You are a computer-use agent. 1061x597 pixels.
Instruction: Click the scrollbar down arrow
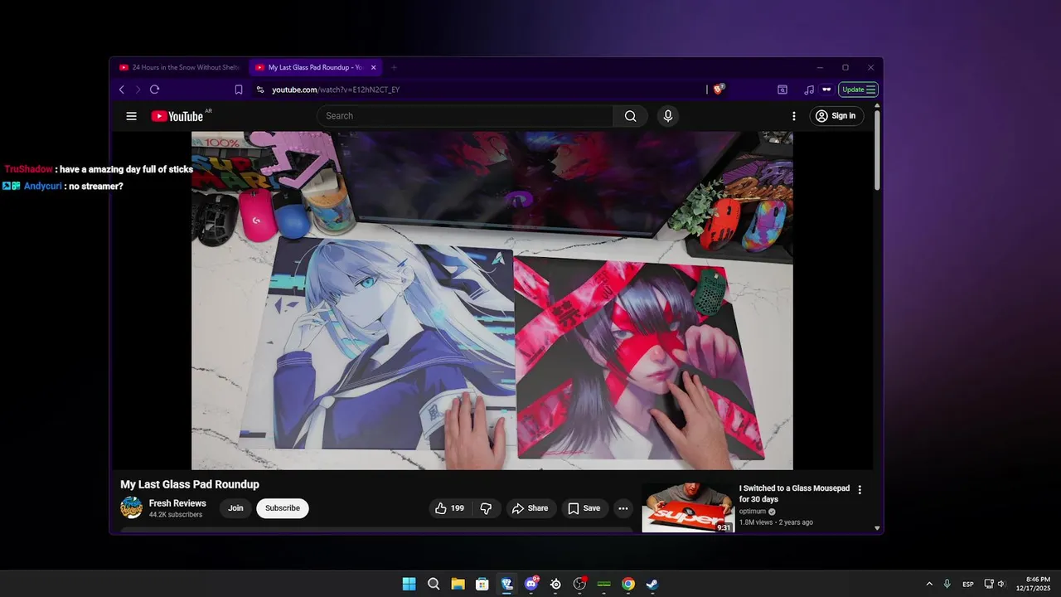point(877,528)
